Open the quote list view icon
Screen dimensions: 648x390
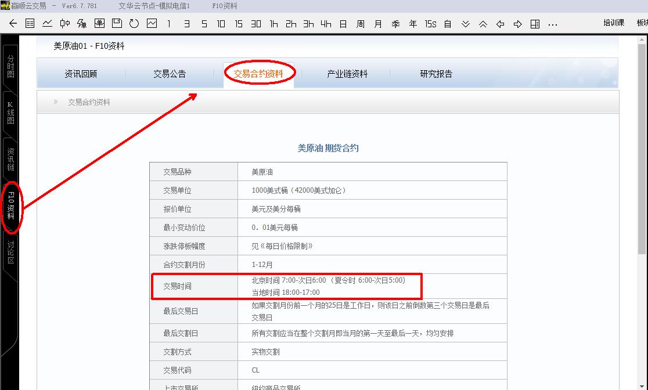pos(30,24)
